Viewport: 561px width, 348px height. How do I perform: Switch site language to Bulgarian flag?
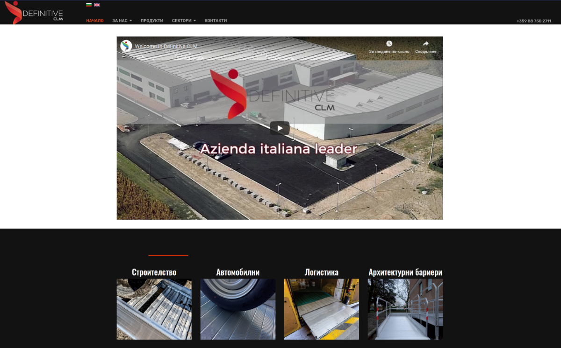point(89,5)
